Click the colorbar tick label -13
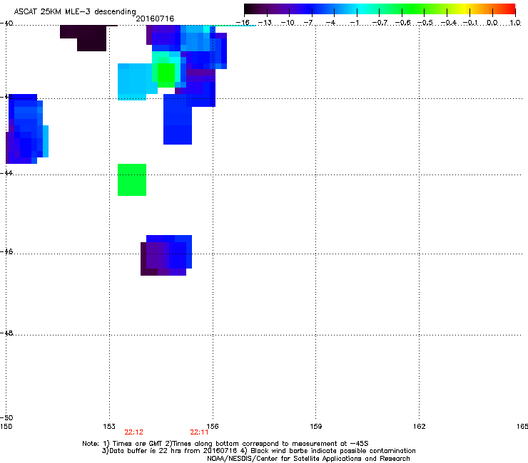528x463 pixels. click(265, 23)
